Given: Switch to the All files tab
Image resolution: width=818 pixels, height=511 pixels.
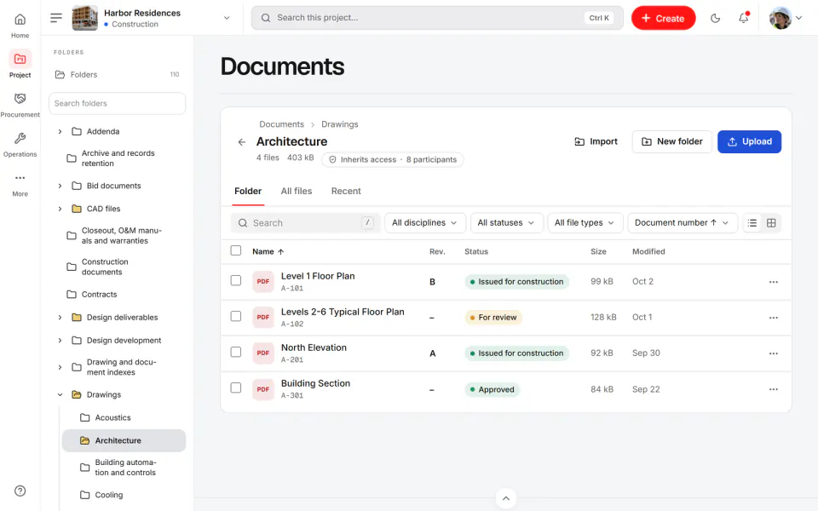Looking at the screenshot, I should tap(297, 192).
